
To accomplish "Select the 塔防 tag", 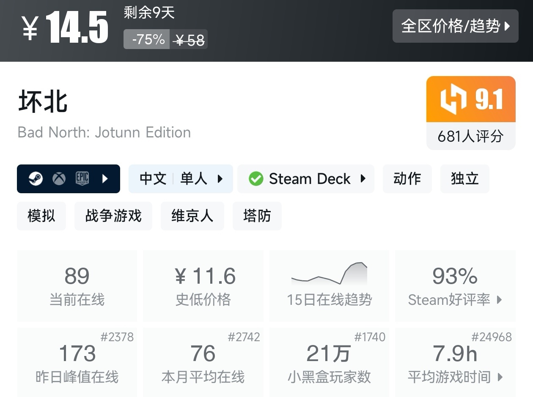I will click(x=257, y=216).
